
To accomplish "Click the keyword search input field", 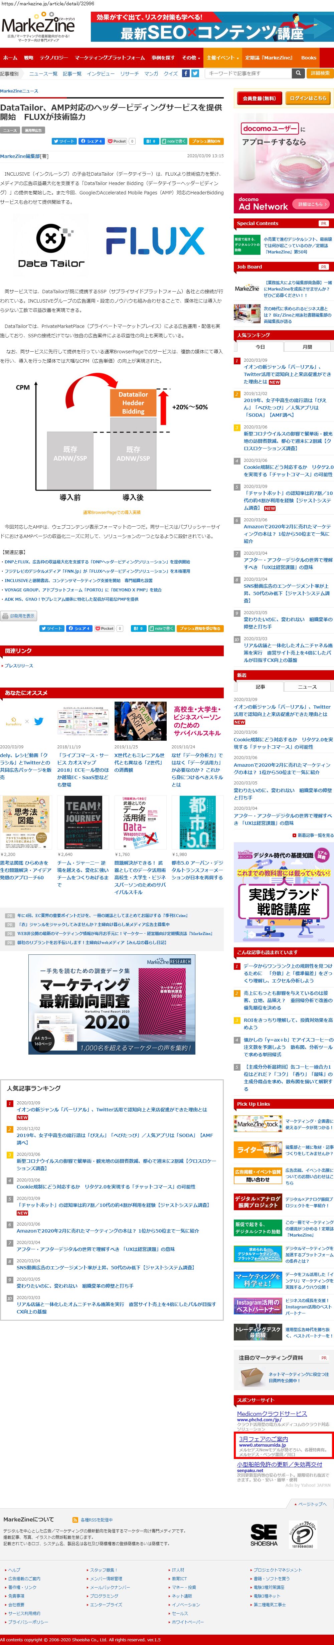I will point(248,73).
